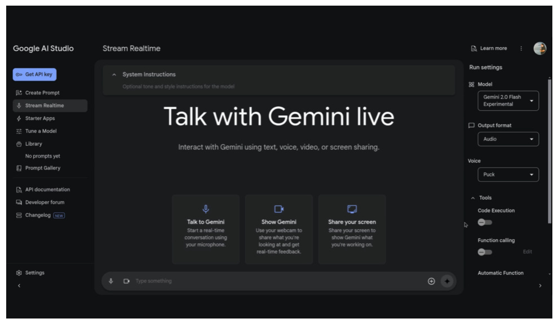The height and width of the screenshot is (323, 558).
Task: Click the Create Prompt sidebar icon
Action: click(19, 93)
